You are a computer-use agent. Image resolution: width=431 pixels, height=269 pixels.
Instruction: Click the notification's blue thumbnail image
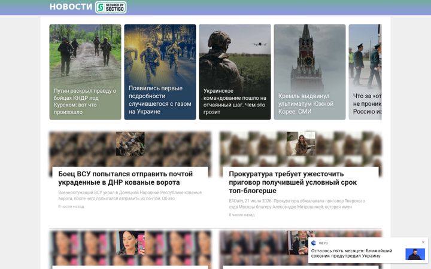coord(415,254)
